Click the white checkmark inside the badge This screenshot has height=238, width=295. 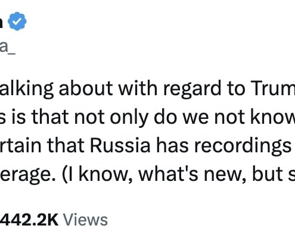[x=17, y=21]
